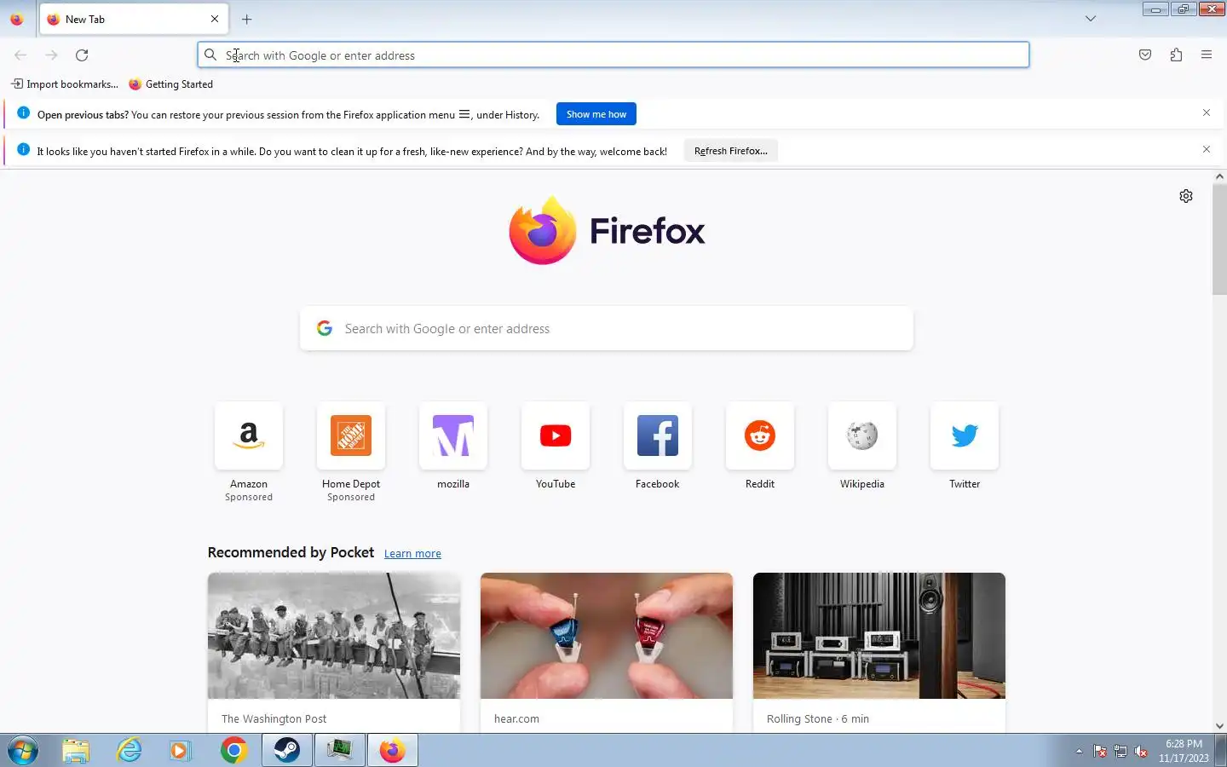
Task: Open the green monitor app on the taskbar
Action: pos(340,751)
